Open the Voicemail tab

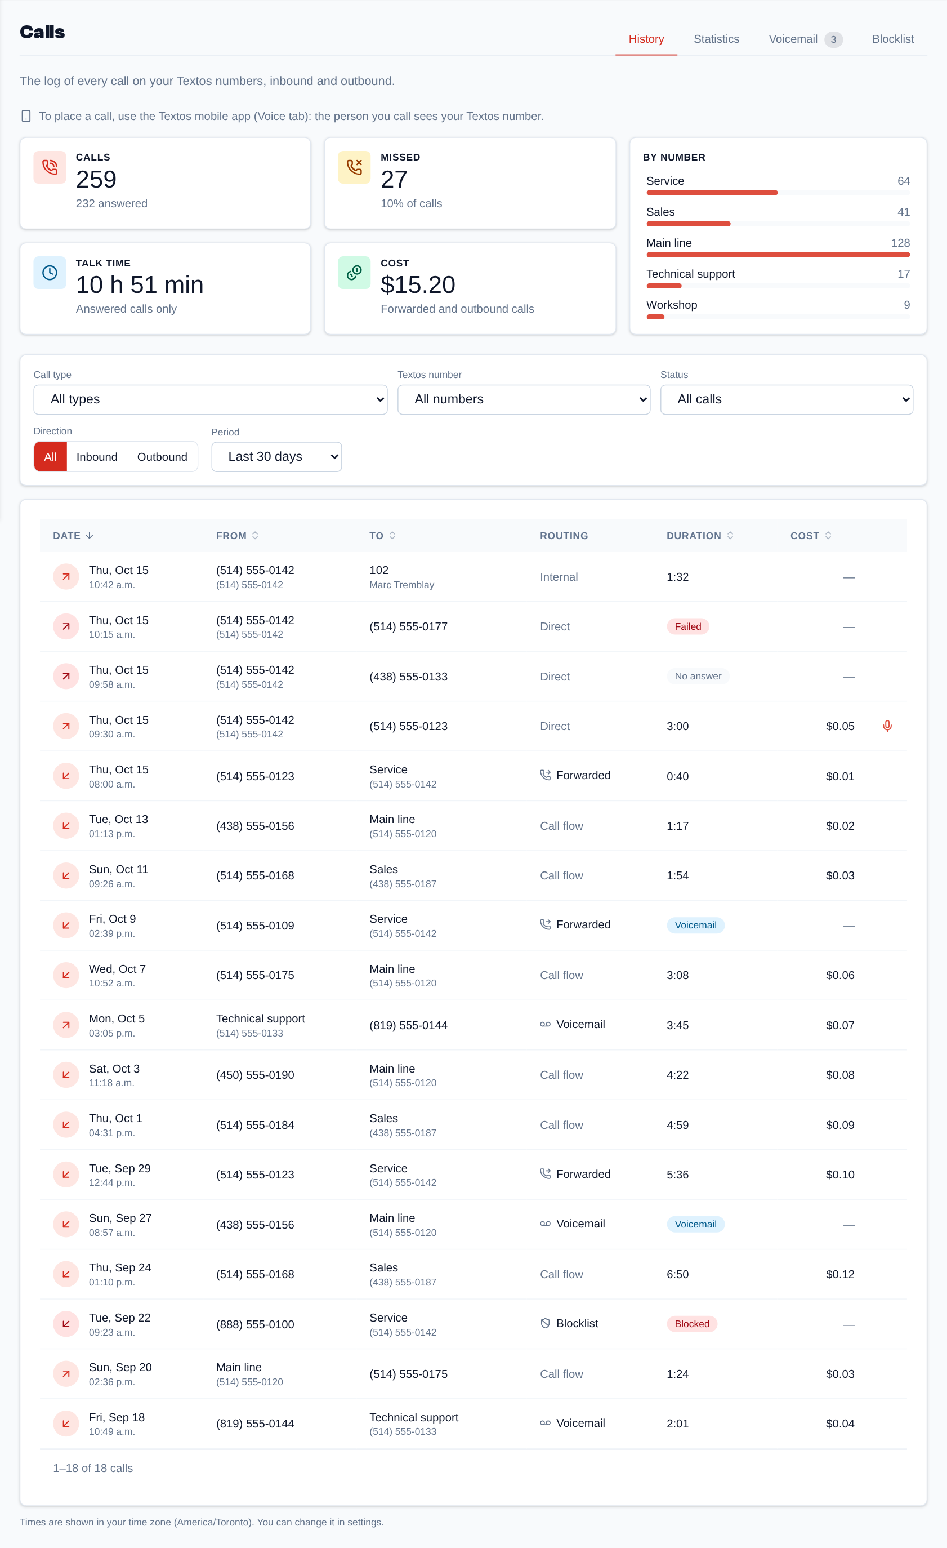click(805, 39)
